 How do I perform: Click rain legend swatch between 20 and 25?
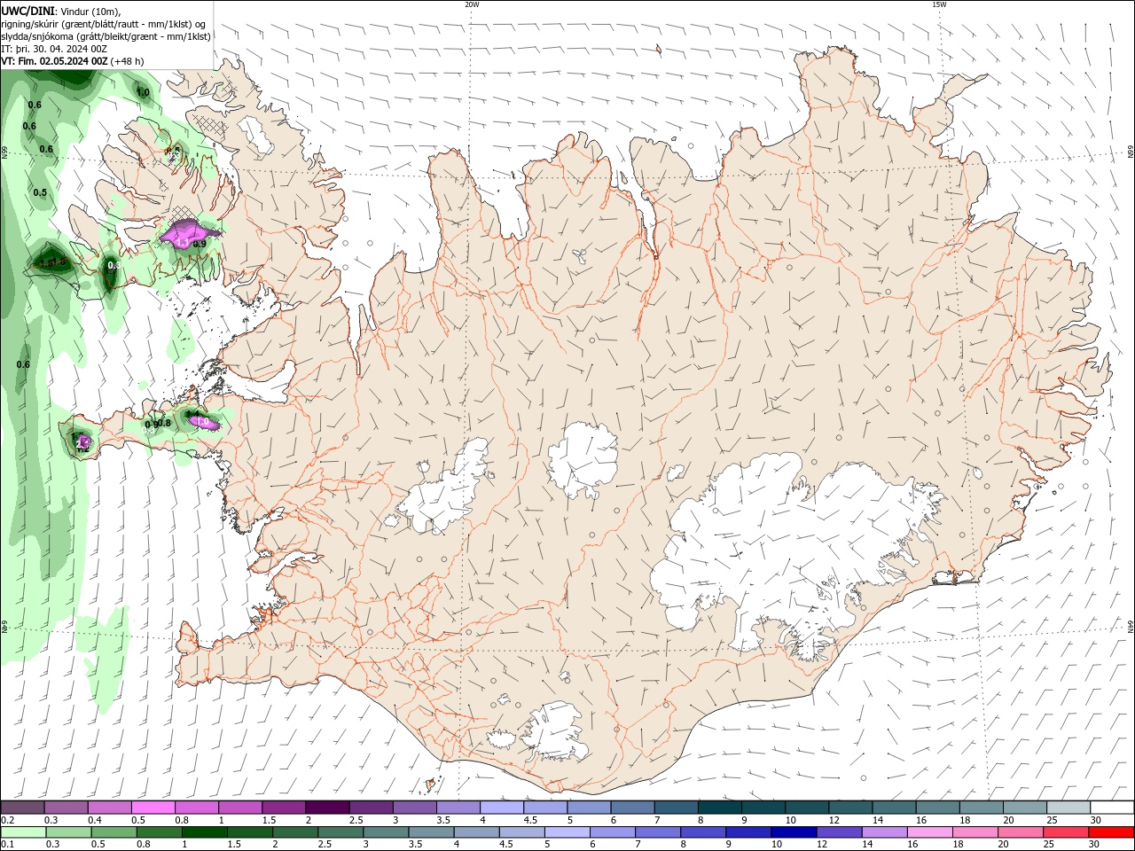(x=1019, y=832)
